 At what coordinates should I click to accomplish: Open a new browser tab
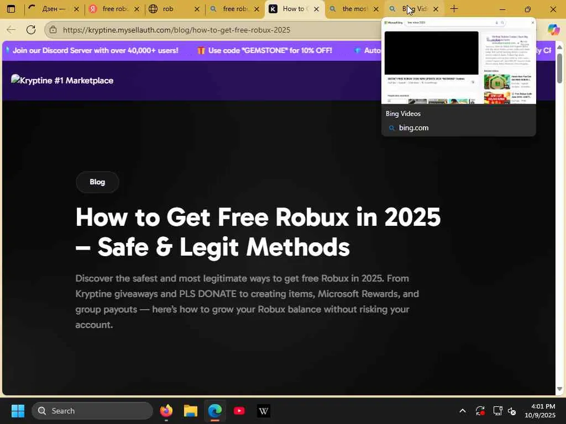454,9
